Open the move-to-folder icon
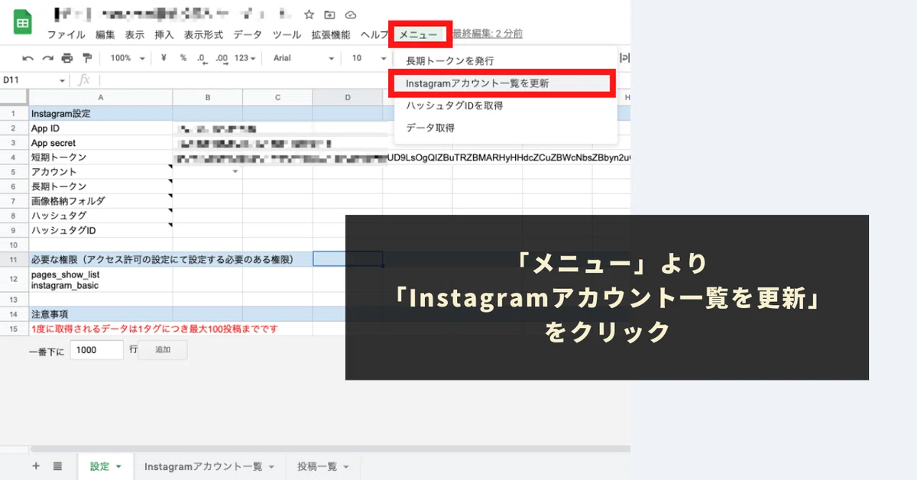Screen dimensions: 917x480 coord(329,15)
